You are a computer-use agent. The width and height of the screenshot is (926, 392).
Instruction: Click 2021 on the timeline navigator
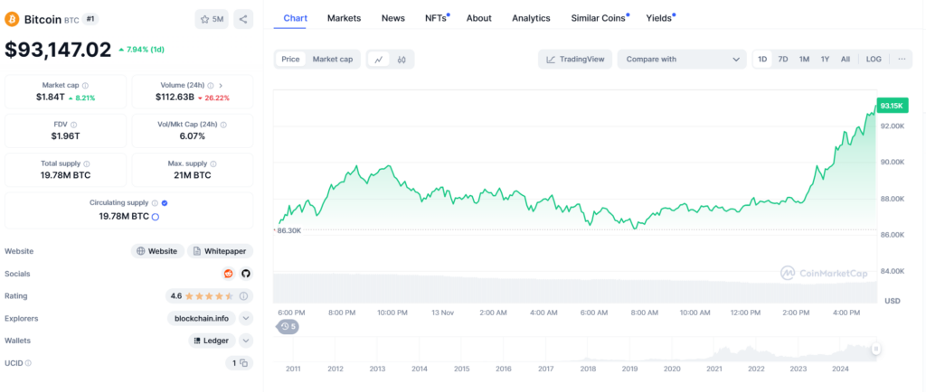[714, 369]
